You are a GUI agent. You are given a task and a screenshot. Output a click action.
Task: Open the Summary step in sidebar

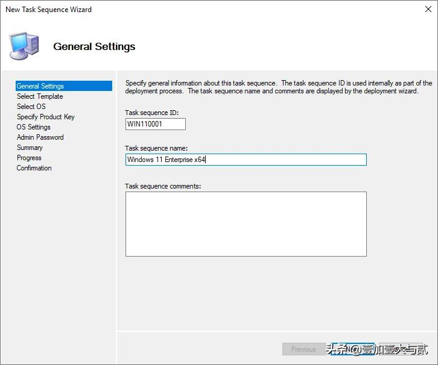[30, 148]
